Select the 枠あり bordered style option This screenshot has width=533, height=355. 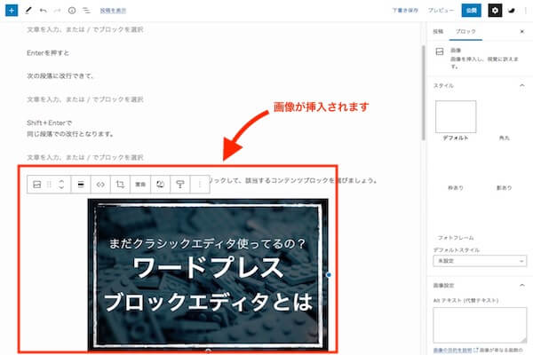[456, 187]
